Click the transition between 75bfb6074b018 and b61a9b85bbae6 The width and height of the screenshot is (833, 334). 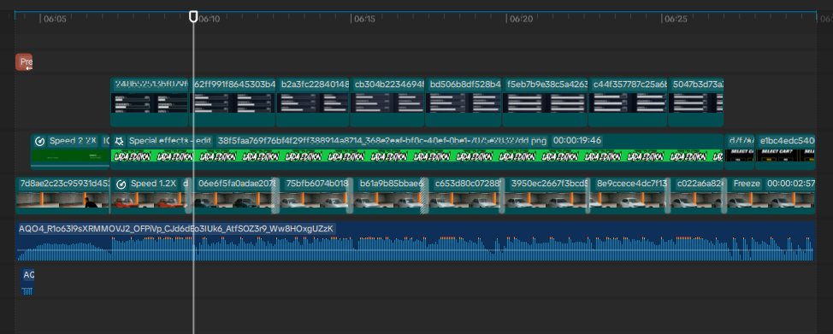[x=350, y=195]
